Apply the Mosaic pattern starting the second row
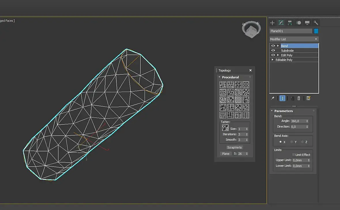Screen dimensions: 340x210 click(x=223, y=92)
